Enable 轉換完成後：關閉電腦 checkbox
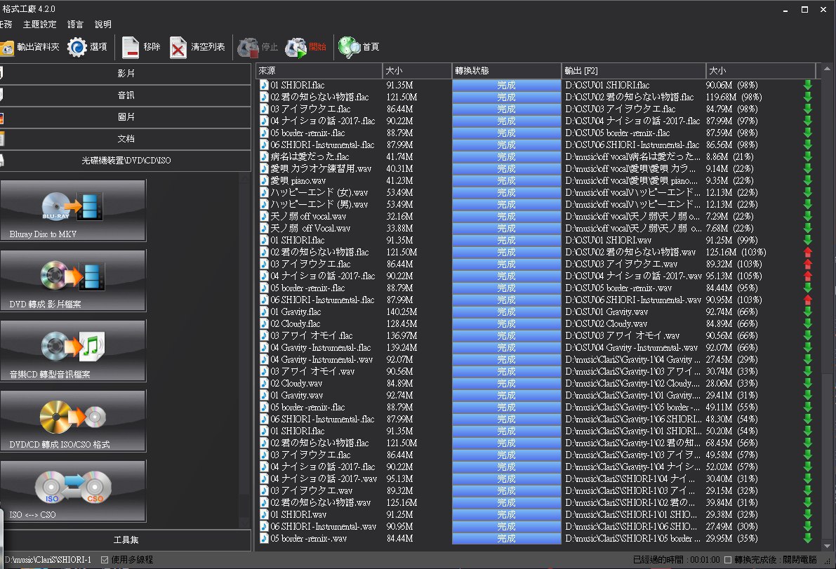The height and width of the screenshot is (569, 836). click(728, 560)
